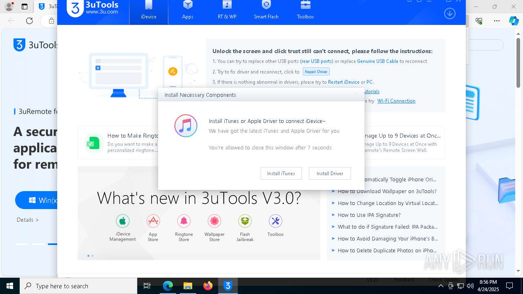The image size is (523, 294).
Task: Click the App Store icon in banner
Action: (153, 221)
